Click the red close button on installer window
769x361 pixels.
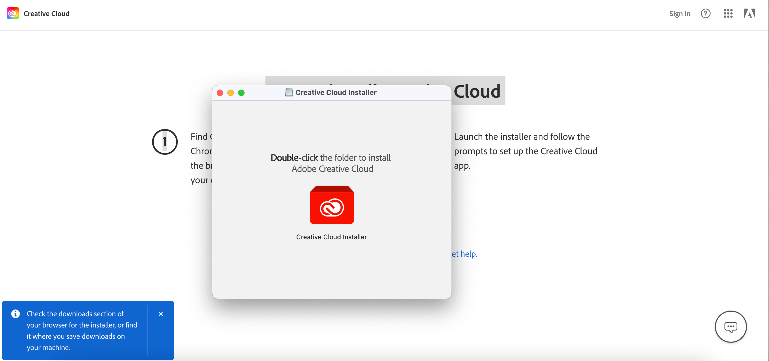(x=220, y=93)
